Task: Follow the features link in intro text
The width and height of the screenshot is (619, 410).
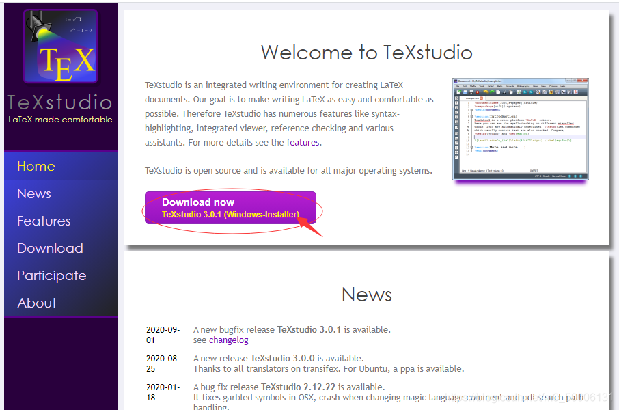Action: point(303,142)
